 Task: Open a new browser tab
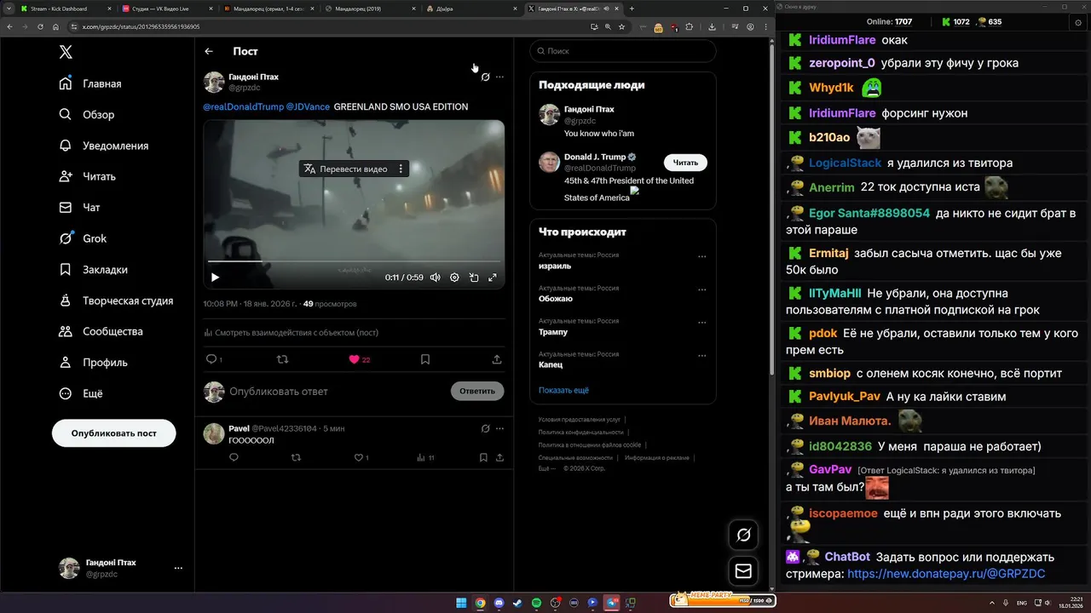(x=632, y=9)
